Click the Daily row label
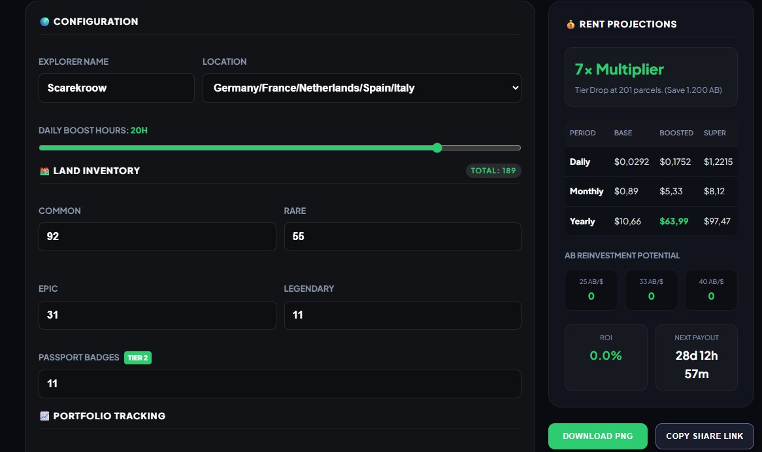 (x=580, y=162)
